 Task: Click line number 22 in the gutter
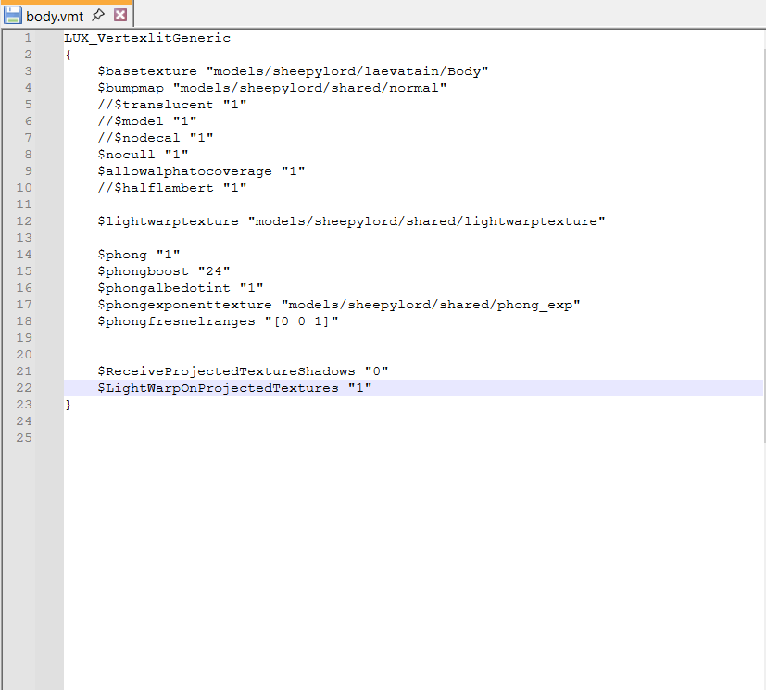pyautogui.click(x=24, y=388)
